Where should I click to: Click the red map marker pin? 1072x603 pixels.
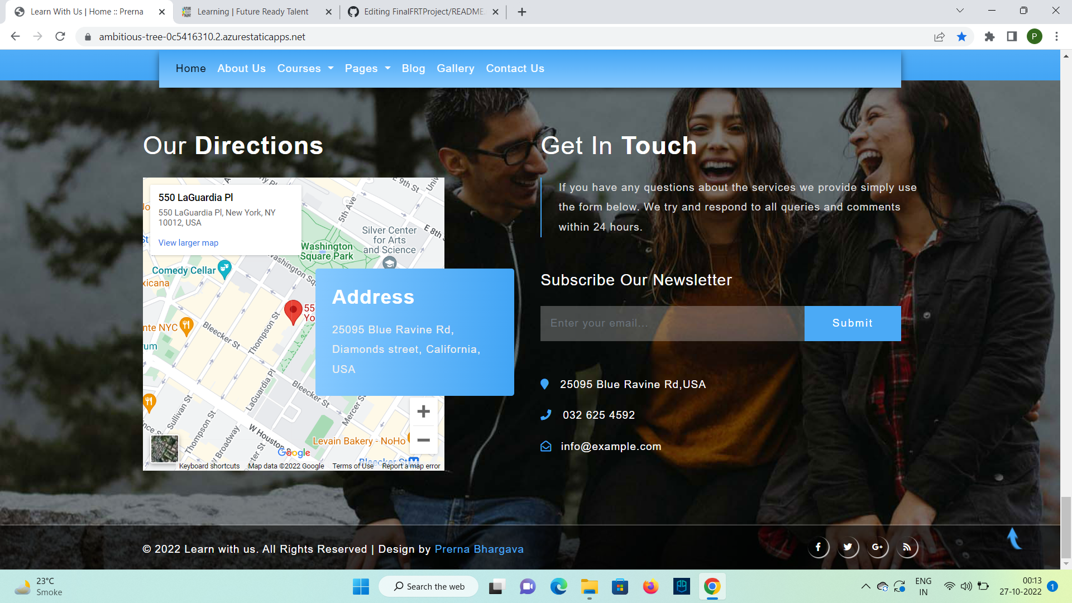click(x=293, y=311)
